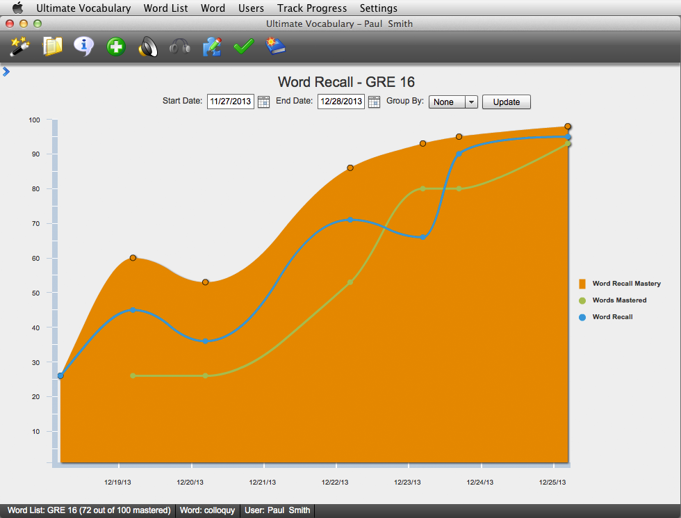Open the Start Date calendar picker
This screenshot has height=518, width=681.
coord(263,102)
